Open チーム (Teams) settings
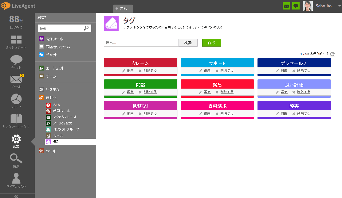The image size is (342, 198). click(x=51, y=76)
